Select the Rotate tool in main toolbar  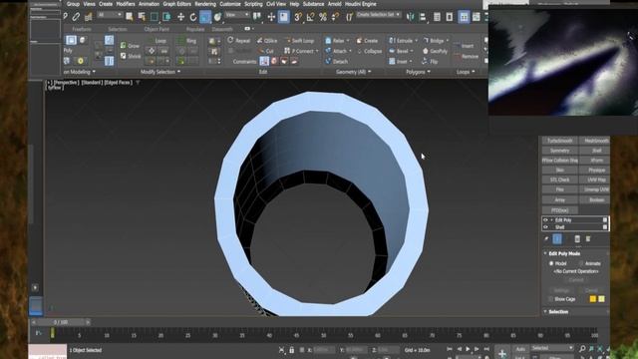pos(192,17)
